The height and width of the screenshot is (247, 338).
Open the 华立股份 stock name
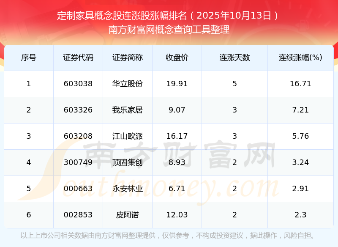(128, 84)
